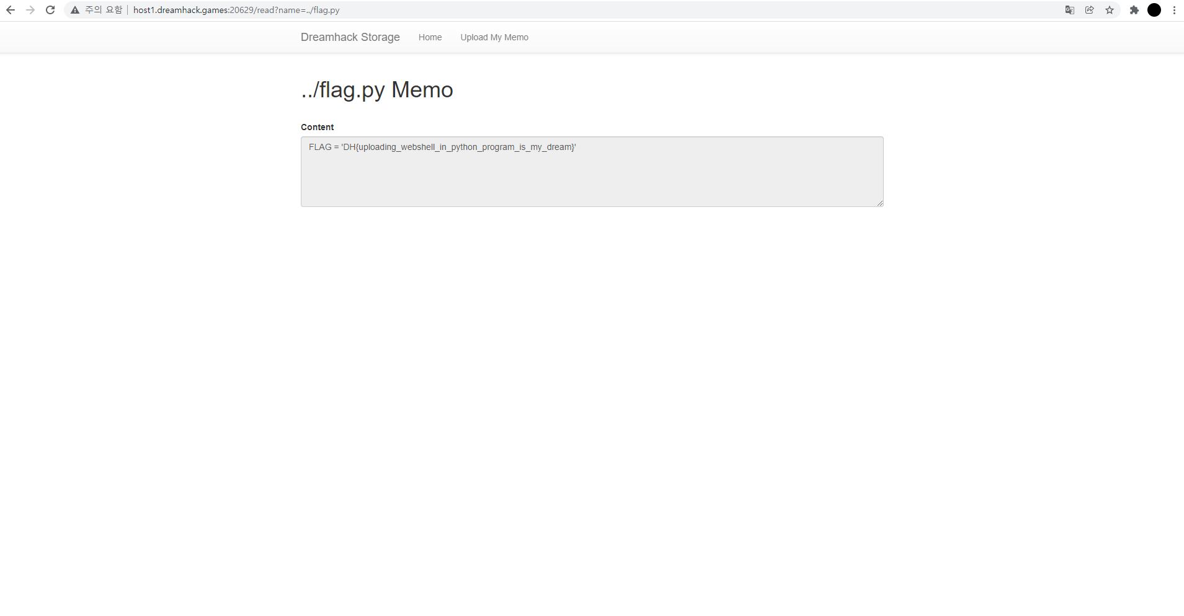Reload the page with the refresh icon
Screen dimensions: 1184x616
point(50,10)
